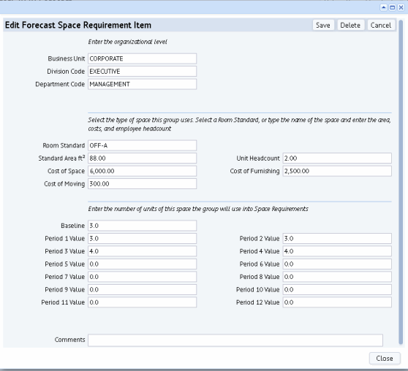
Task: Click the Unit Headcount field
Action: [x=337, y=158]
